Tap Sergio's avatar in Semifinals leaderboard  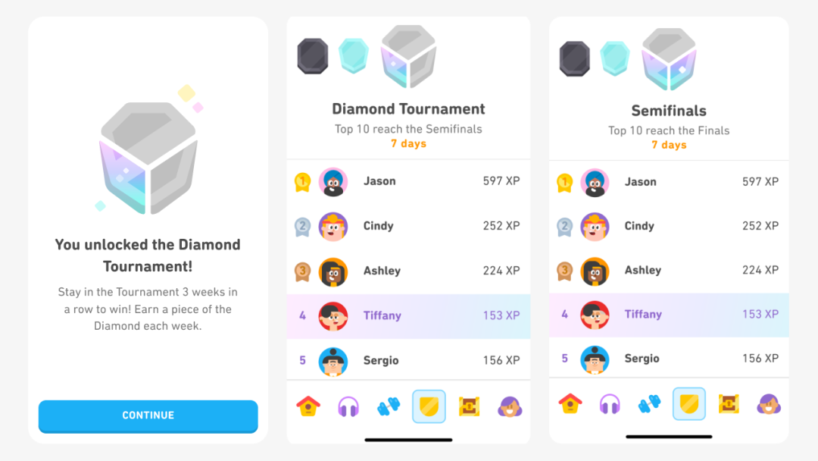pos(595,359)
